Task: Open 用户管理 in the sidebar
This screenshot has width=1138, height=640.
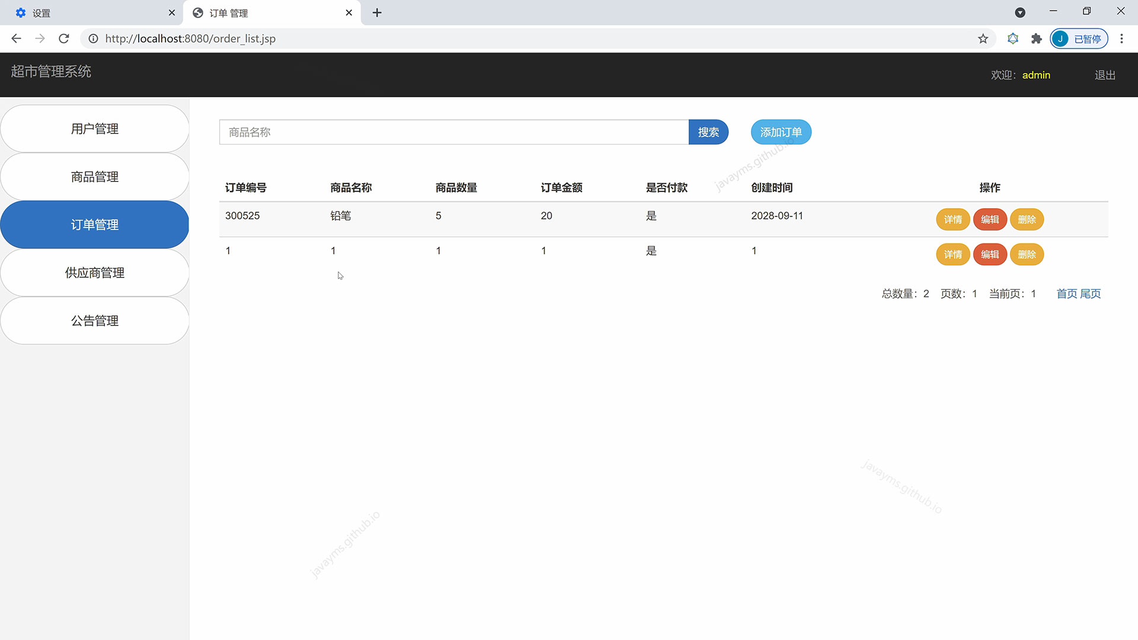Action: tap(95, 129)
